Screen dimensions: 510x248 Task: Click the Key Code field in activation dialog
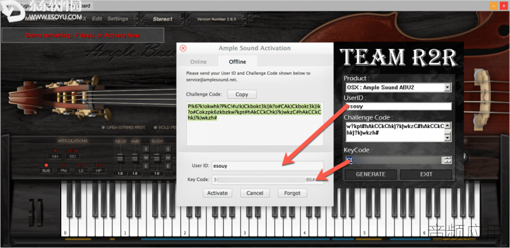click(268, 180)
